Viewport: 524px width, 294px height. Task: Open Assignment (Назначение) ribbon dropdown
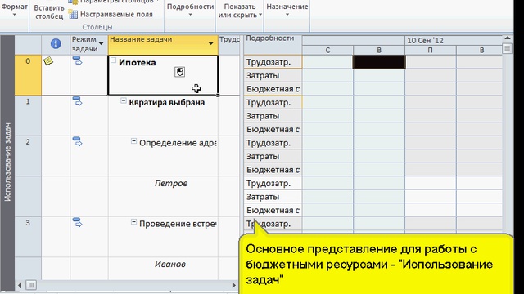(x=287, y=10)
